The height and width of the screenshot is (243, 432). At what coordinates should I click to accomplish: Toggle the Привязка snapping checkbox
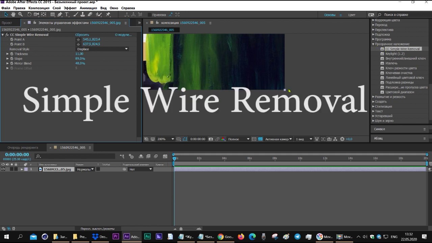point(150,15)
